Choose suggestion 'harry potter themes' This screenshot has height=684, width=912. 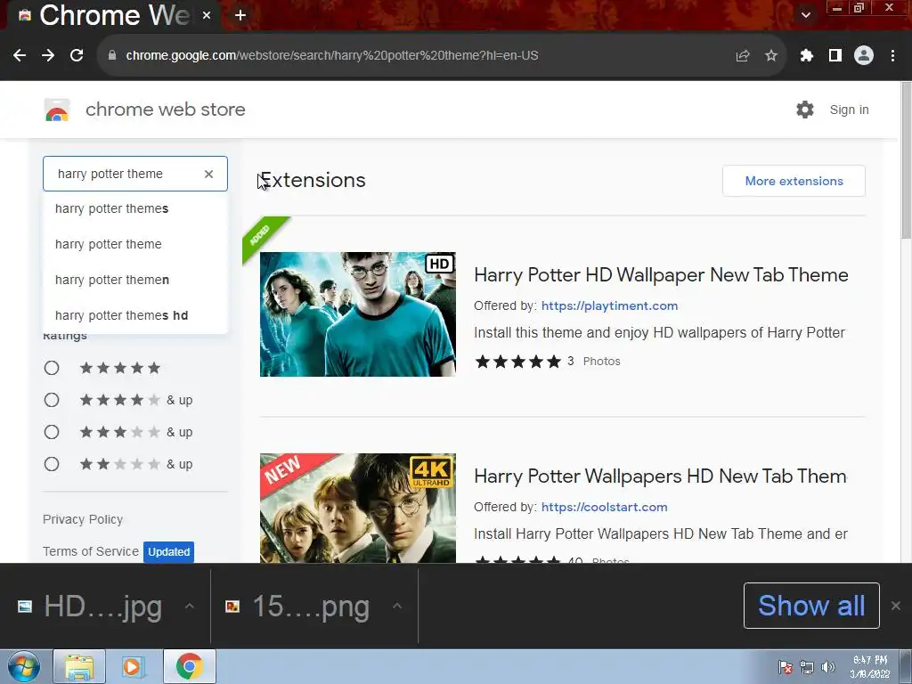point(135,208)
